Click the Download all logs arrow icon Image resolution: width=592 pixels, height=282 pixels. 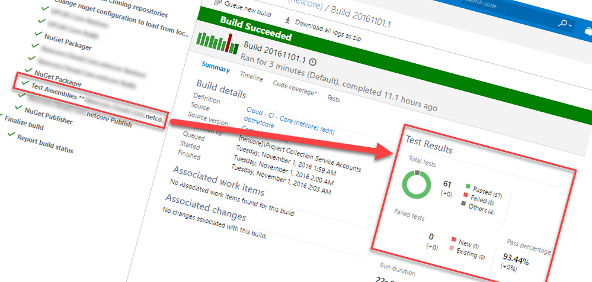point(288,21)
